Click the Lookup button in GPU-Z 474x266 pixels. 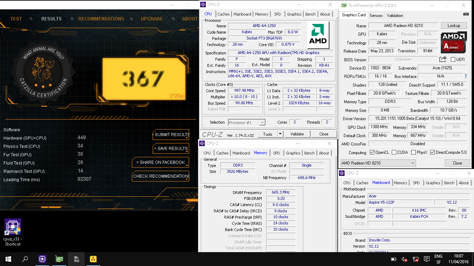pyautogui.click(x=454, y=26)
